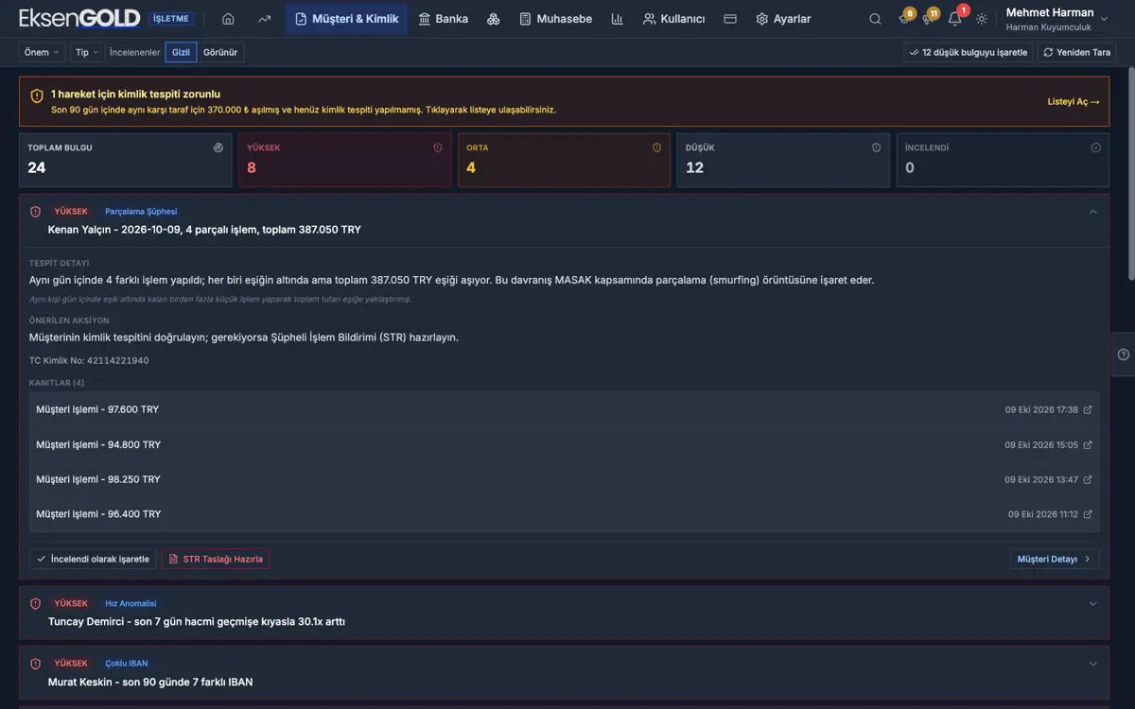The height and width of the screenshot is (709, 1135).
Task: Open Müşteri & Kimlik tab
Action: 346,19
